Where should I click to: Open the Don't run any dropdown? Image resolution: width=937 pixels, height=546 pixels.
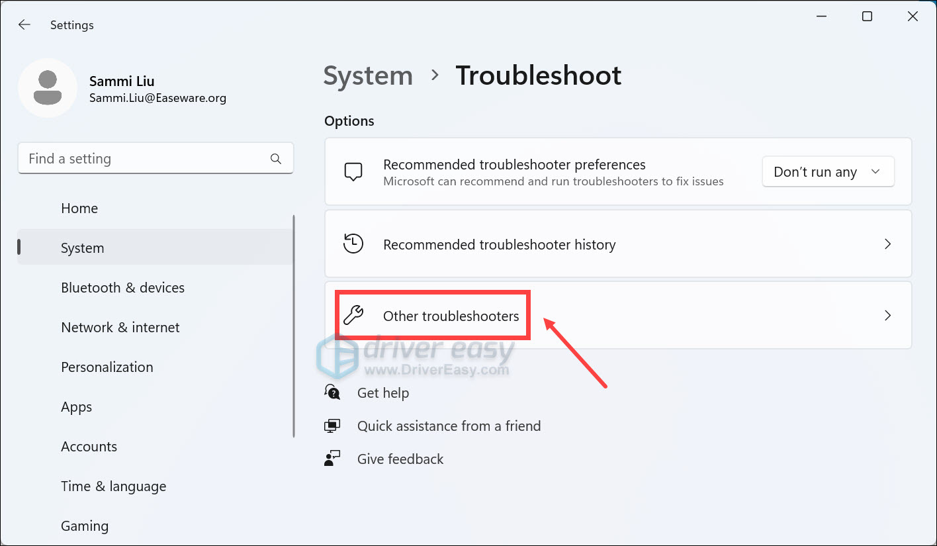coord(828,172)
